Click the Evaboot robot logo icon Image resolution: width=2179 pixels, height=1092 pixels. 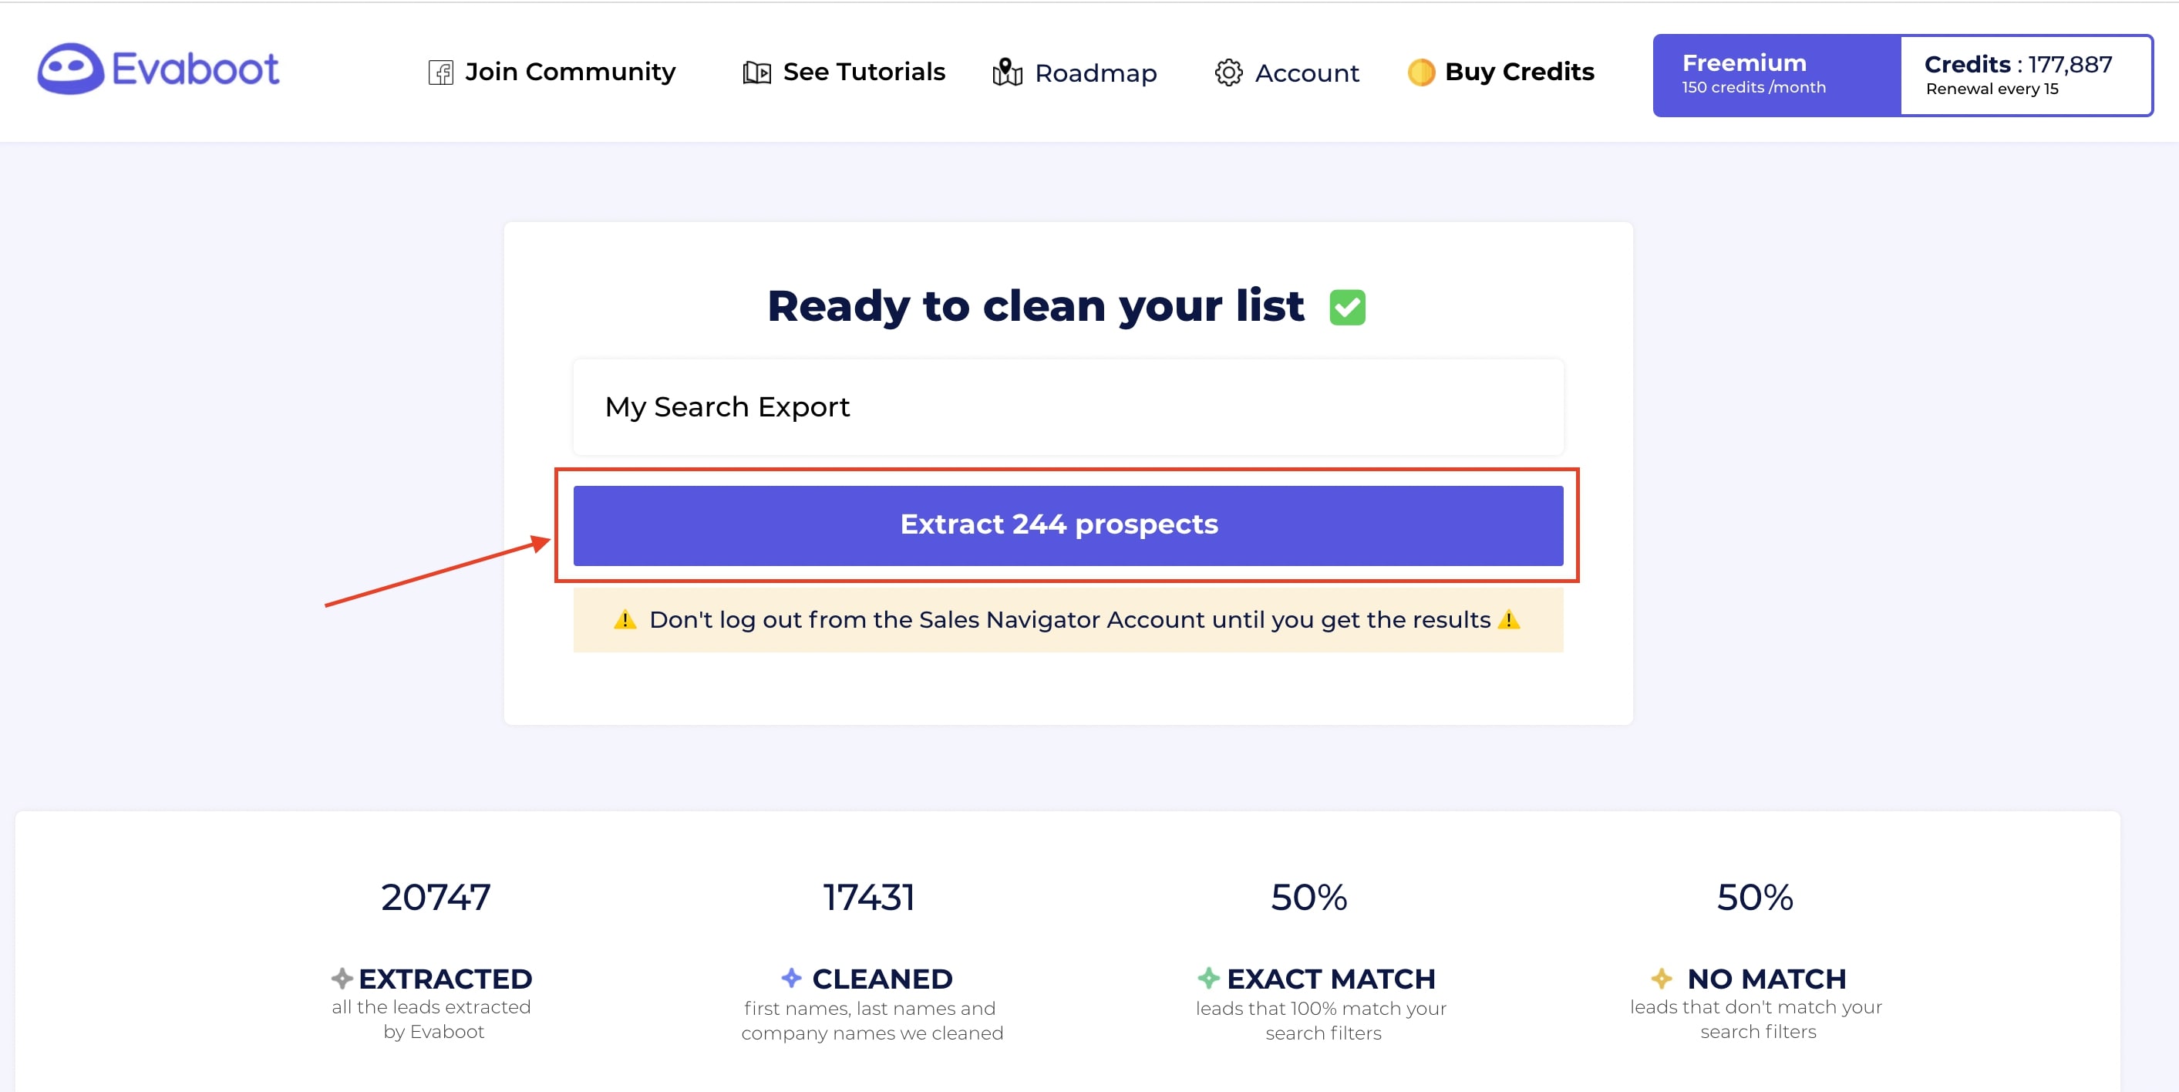pos(70,69)
